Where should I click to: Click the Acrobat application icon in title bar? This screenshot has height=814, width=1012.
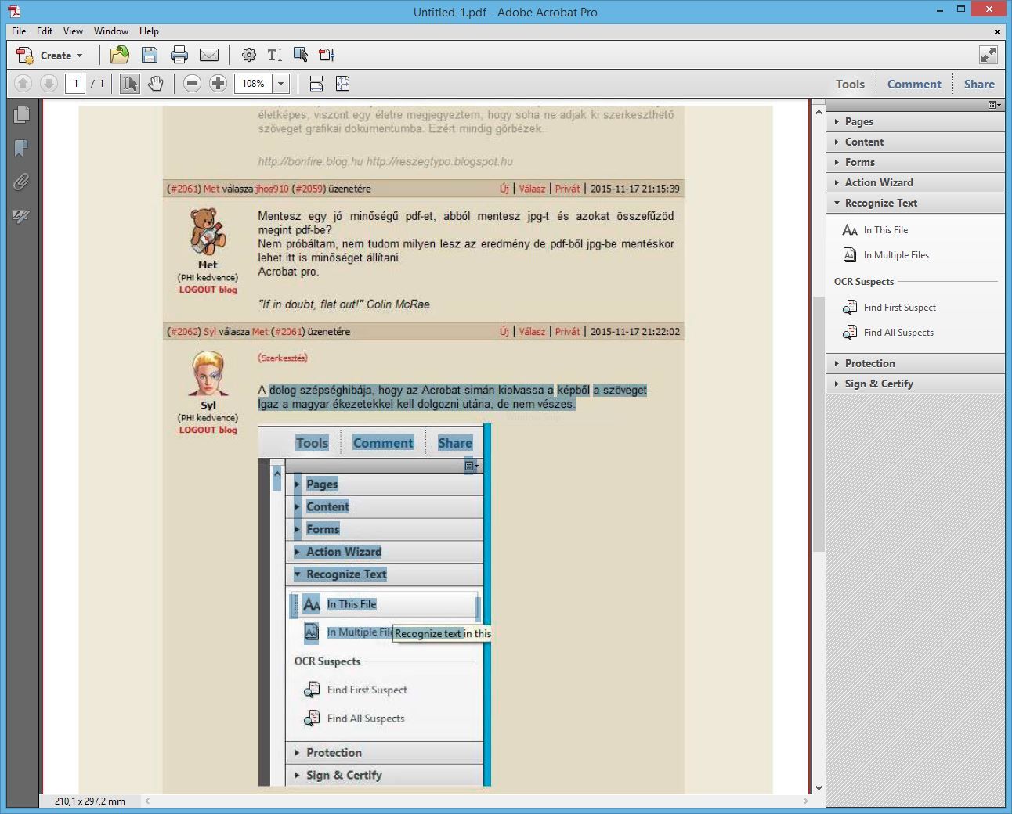pos(14,11)
